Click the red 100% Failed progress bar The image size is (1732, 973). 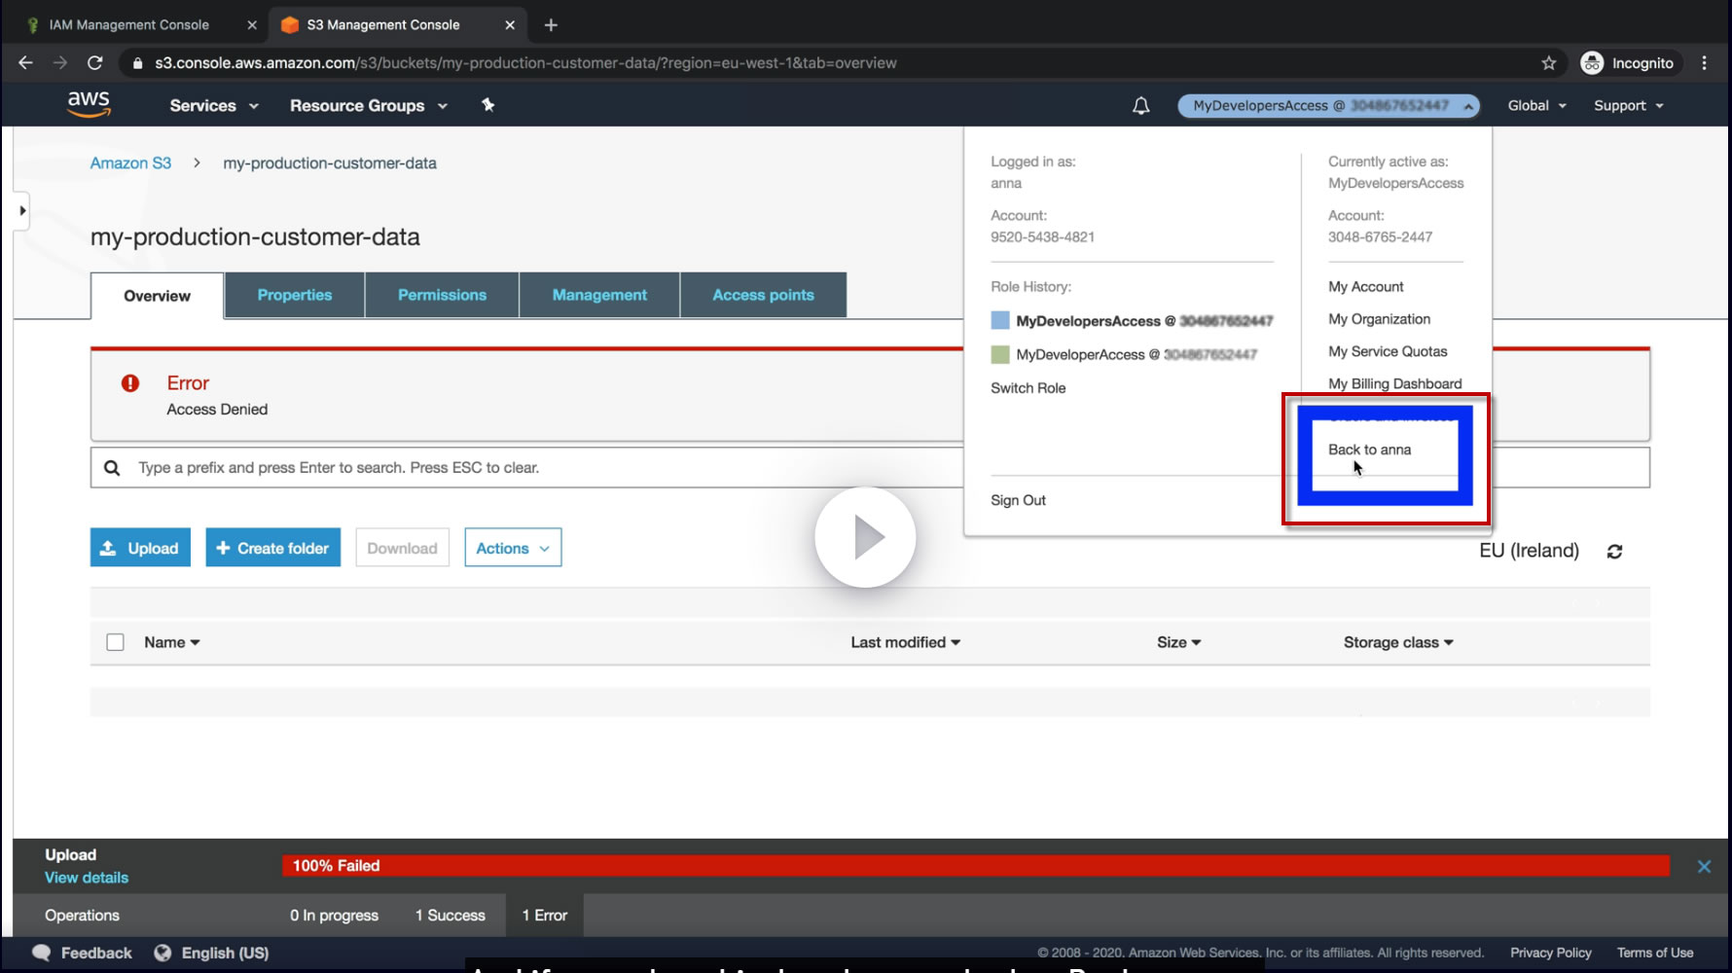click(x=976, y=866)
